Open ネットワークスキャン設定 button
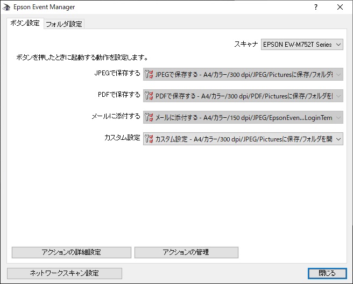Image resolution: width=353 pixels, height=284 pixels. pyautogui.click(x=65, y=273)
